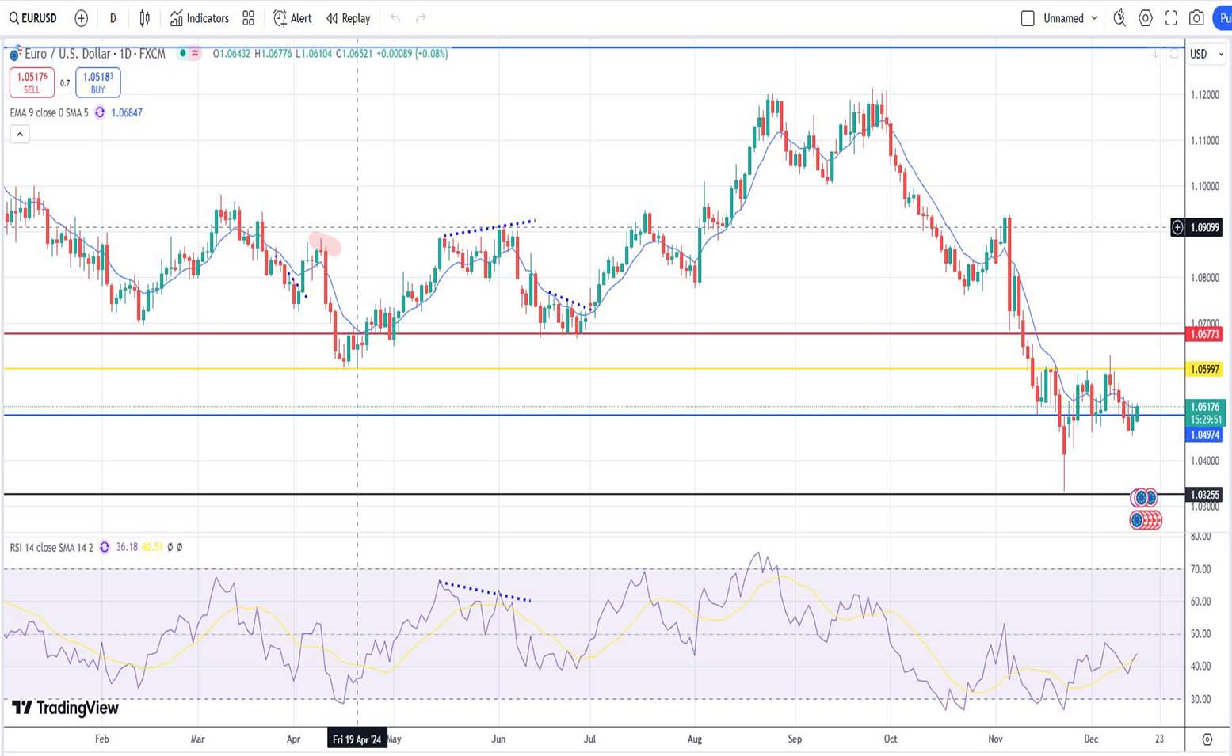Open chart settings hexagon icon
The image size is (1232, 756).
click(x=1145, y=18)
